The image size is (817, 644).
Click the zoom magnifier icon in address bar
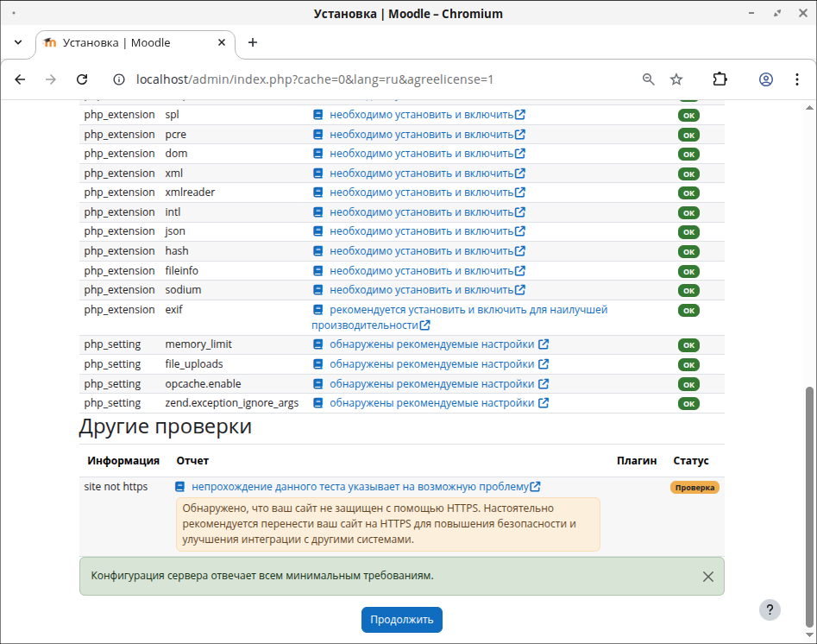(x=649, y=79)
